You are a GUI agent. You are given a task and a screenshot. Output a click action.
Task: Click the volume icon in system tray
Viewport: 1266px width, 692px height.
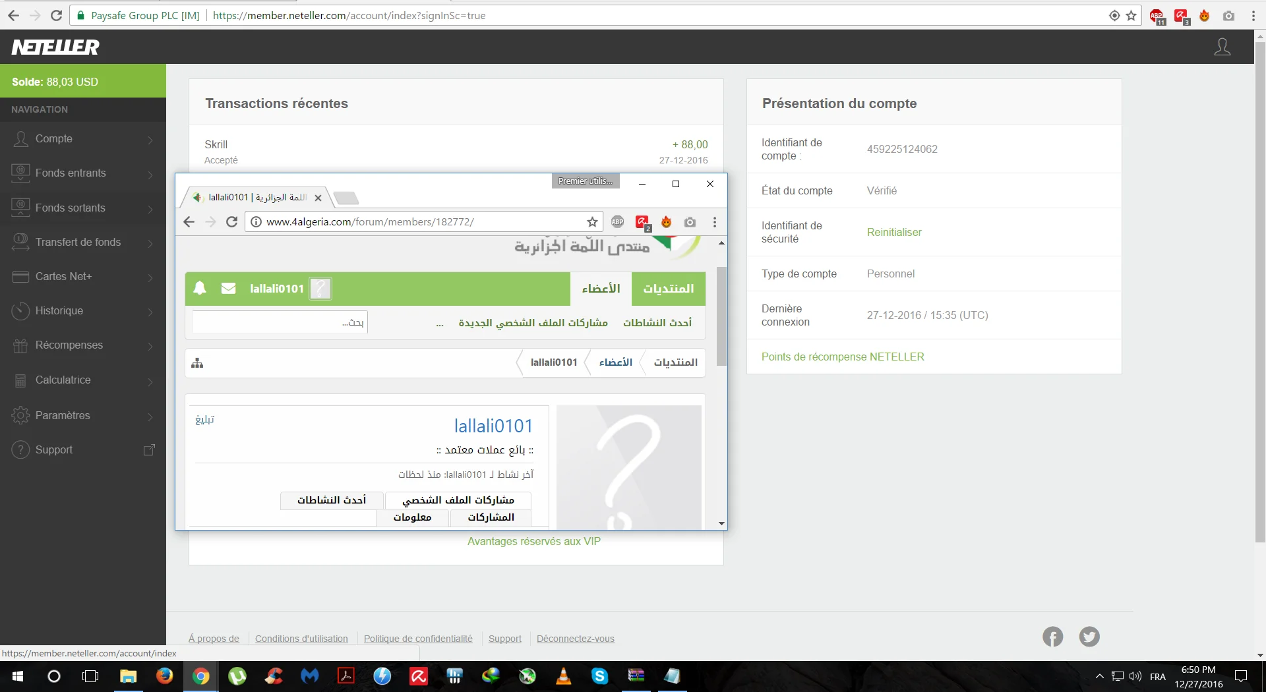click(x=1135, y=676)
